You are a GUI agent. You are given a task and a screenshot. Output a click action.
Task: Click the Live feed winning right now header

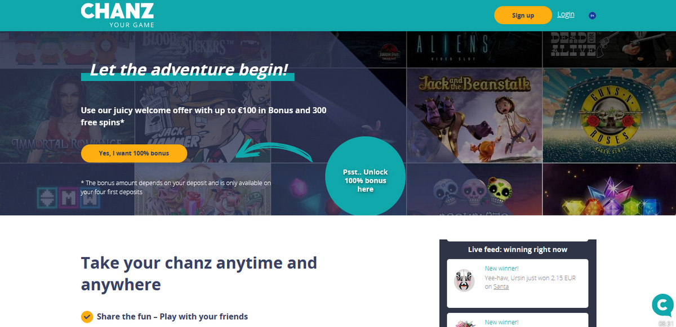pos(518,249)
